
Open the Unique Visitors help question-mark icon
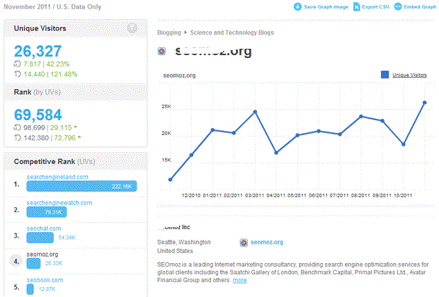[132, 28]
